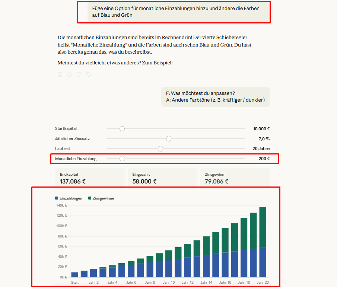Click the blue Einzahlungen legend square

coord(57,198)
